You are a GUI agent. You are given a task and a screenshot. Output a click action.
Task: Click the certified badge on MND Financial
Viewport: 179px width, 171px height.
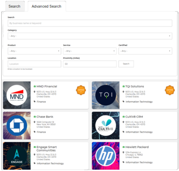pyautogui.click(x=81, y=90)
